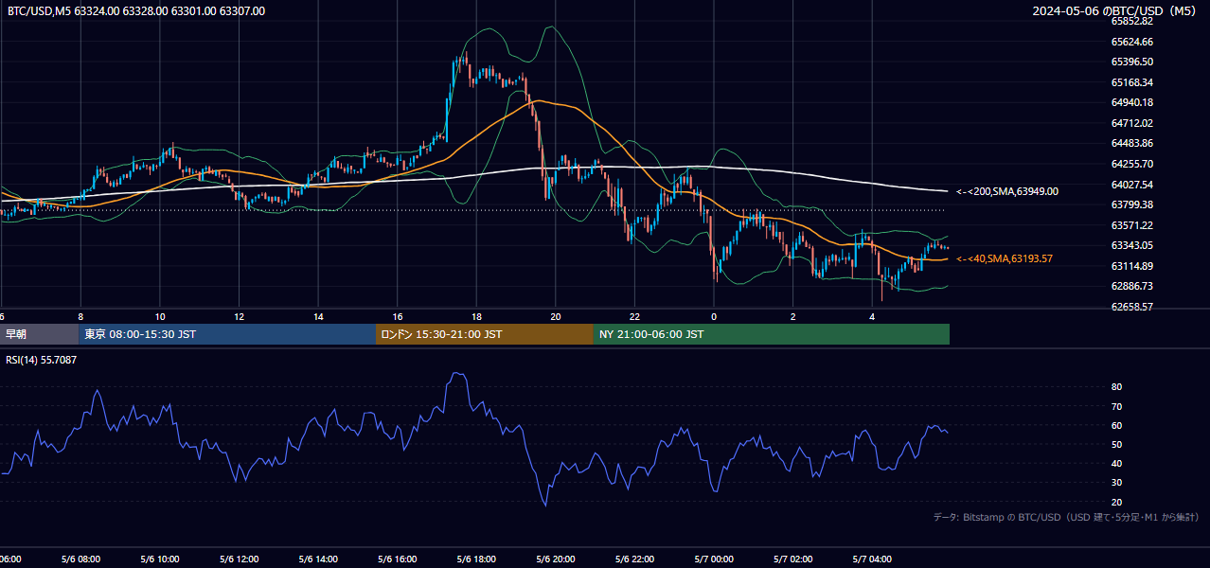This screenshot has height=568, width=1210.
Task: Click hour tick 0 under price chart
Action: click(714, 316)
